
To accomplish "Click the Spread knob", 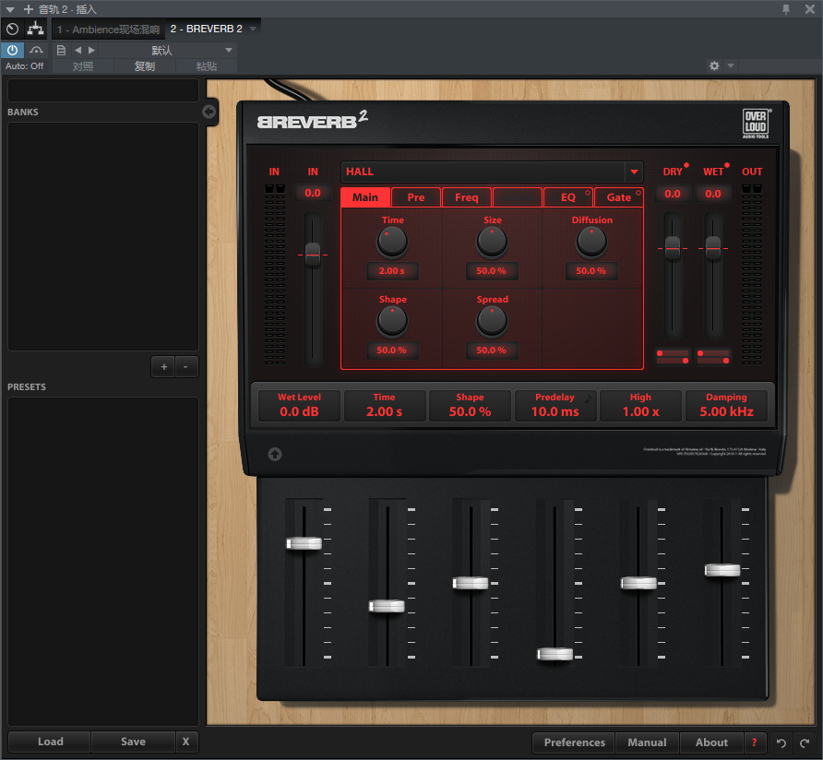I will pyautogui.click(x=492, y=321).
